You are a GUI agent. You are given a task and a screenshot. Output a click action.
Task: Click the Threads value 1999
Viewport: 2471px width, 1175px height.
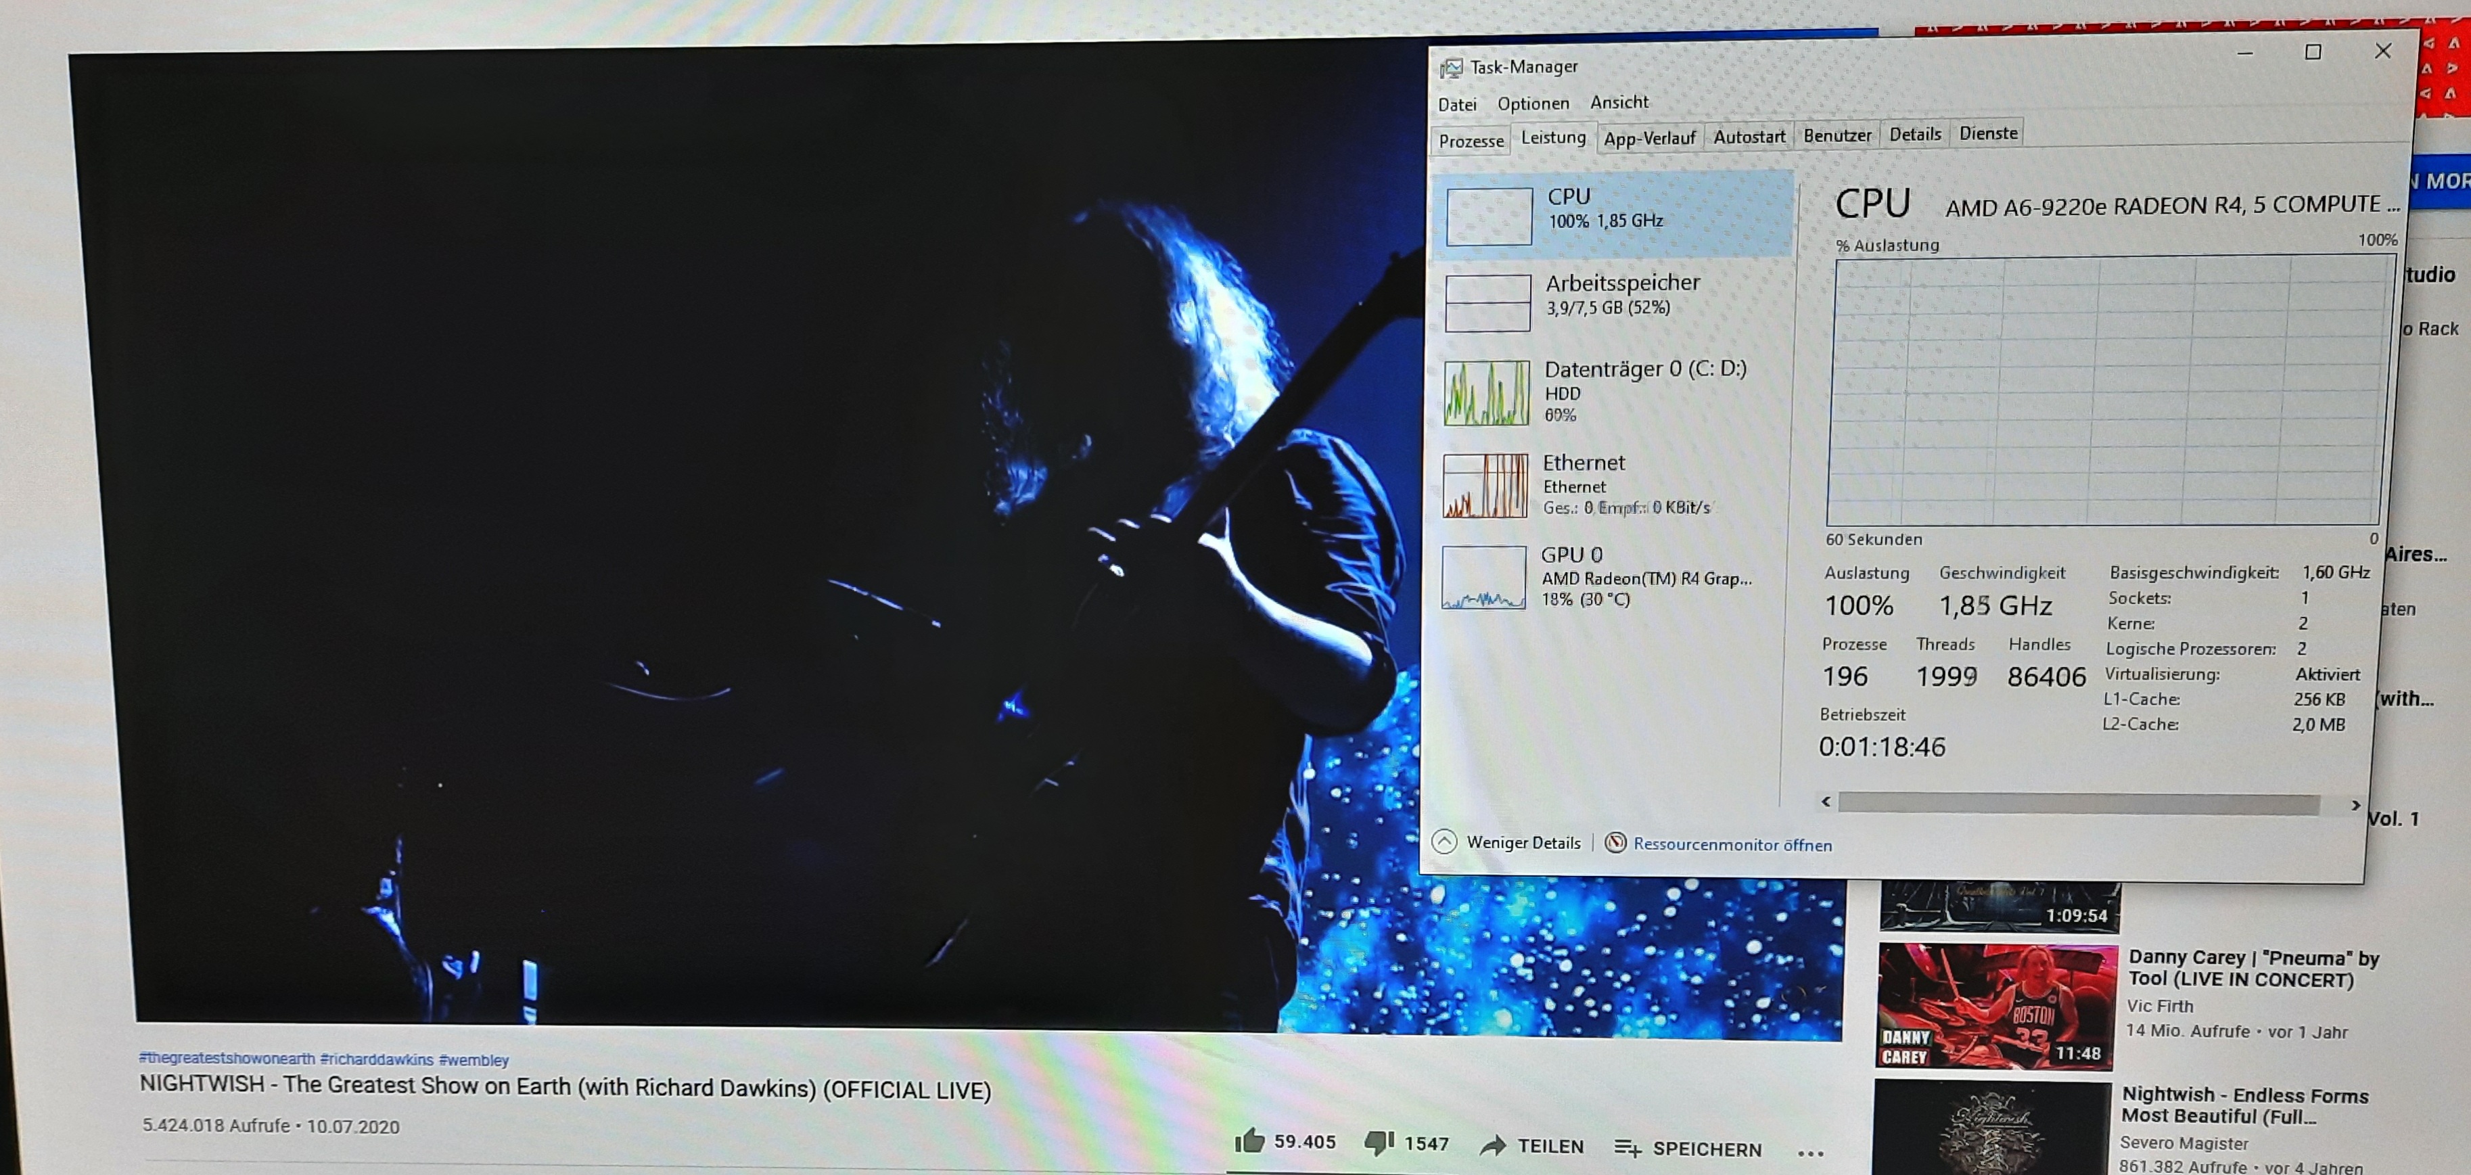pyautogui.click(x=1946, y=676)
